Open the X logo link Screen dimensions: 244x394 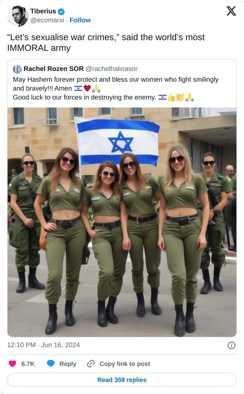231,11
